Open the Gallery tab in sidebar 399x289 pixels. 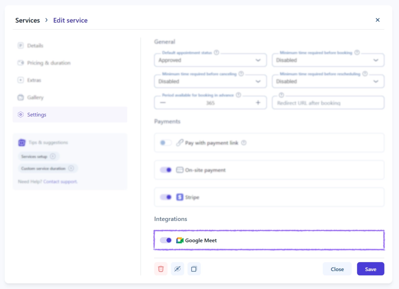coord(35,97)
